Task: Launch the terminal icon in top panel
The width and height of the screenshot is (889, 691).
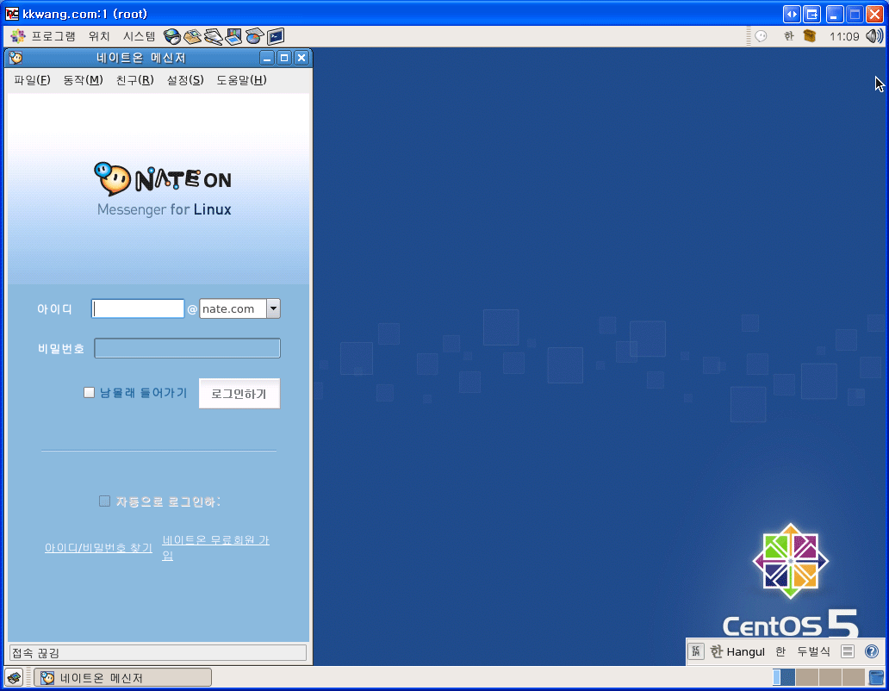Action: 276,36
